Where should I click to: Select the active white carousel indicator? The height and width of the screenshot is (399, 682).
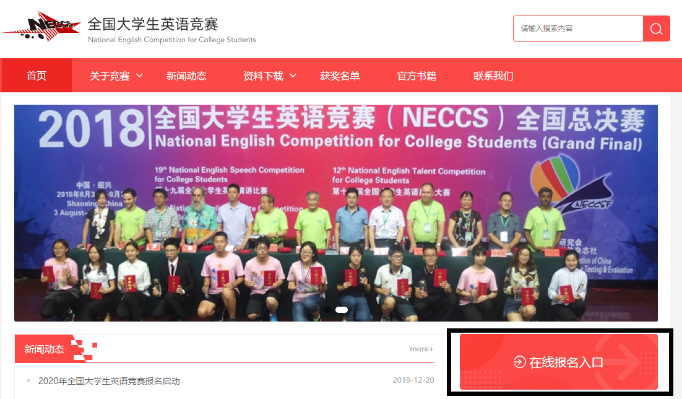point(342,310)
